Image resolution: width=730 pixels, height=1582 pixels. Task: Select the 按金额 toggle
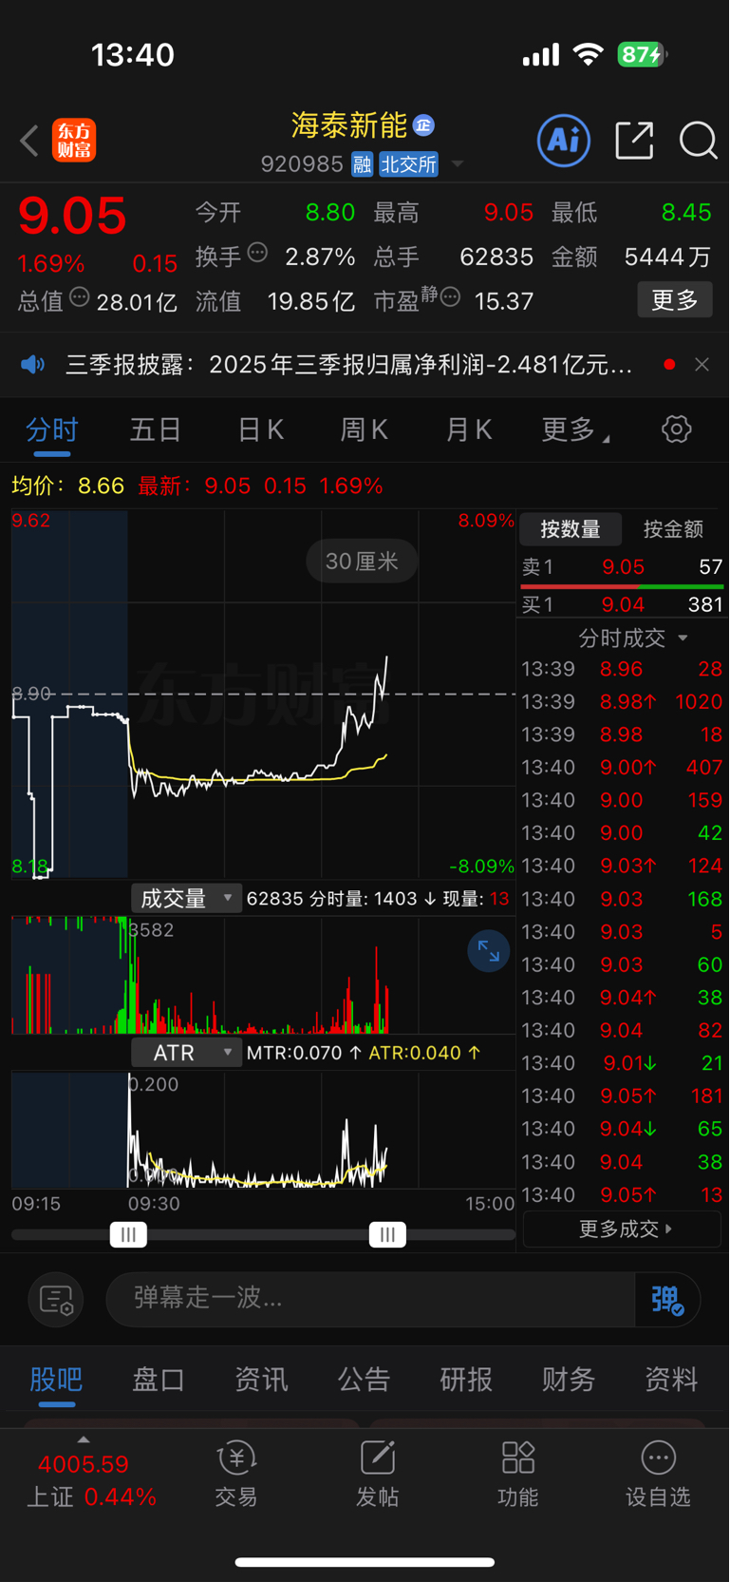[x=673, y=529]
